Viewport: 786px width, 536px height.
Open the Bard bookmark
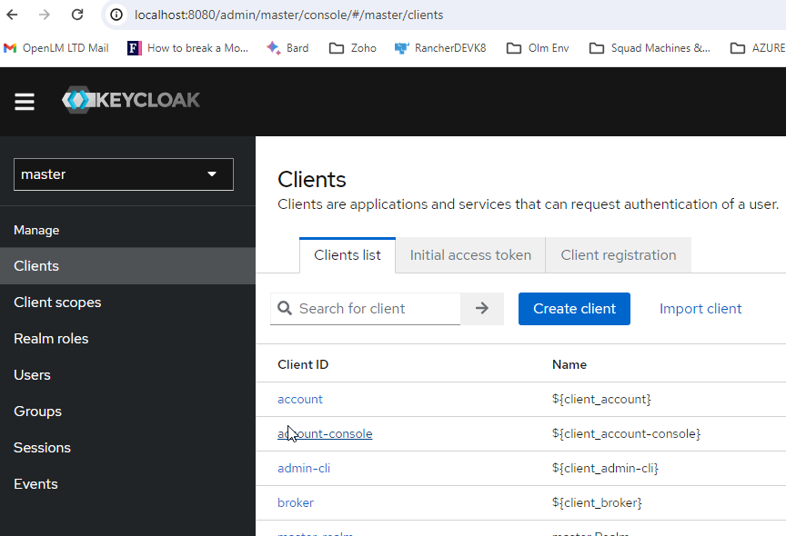[x=287, y=48]
